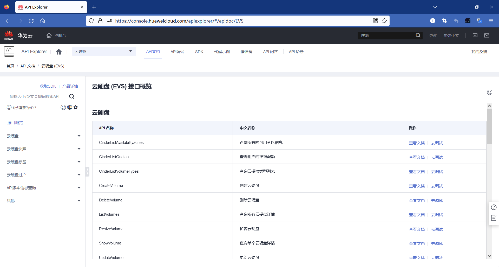This screenshot has width=499, height=267.
Task: Bookmark this page with the star icon
Action: click(x=384, y=21)
